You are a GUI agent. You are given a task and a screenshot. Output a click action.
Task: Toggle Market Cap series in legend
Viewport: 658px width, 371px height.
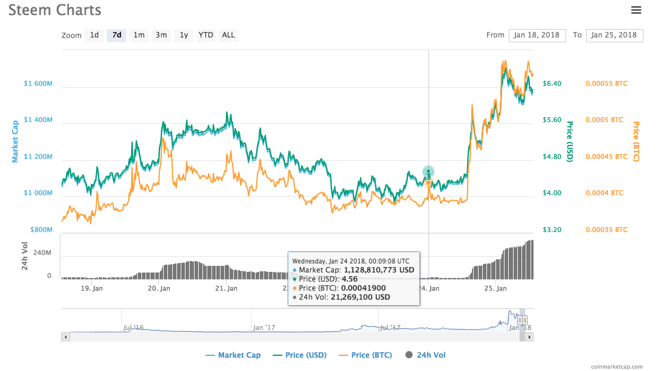pos(233,355)
